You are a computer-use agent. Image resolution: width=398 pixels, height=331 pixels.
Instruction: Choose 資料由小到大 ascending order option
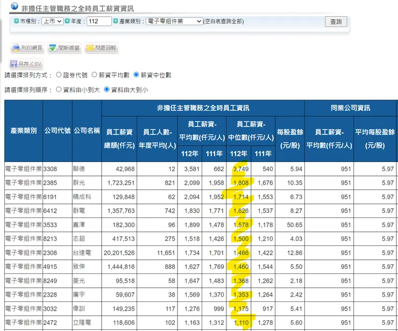(59, 90)
